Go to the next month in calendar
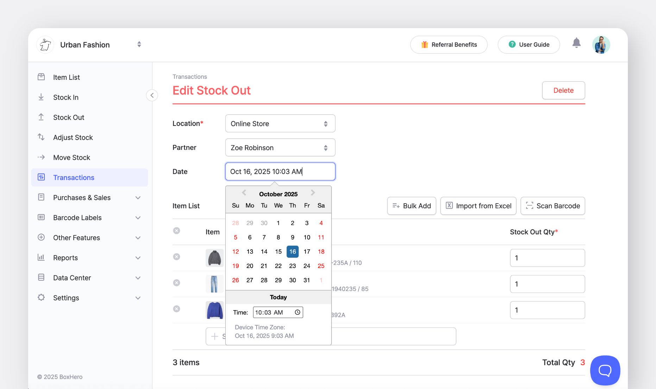This screenshot has width=656, height=389. (313, 193)
